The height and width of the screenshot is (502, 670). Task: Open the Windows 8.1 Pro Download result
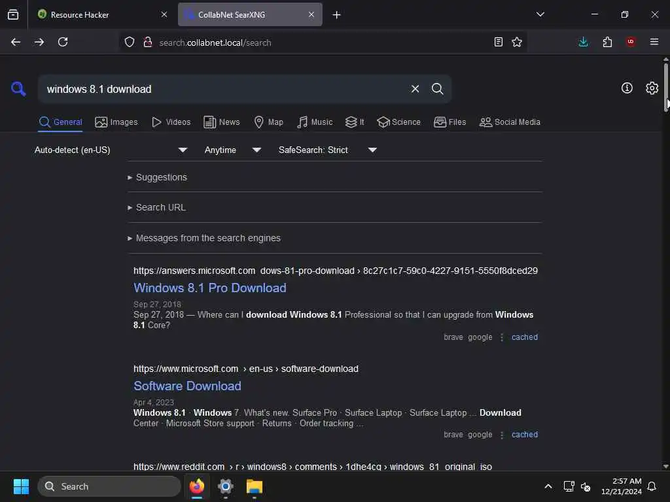pos(210,288)
